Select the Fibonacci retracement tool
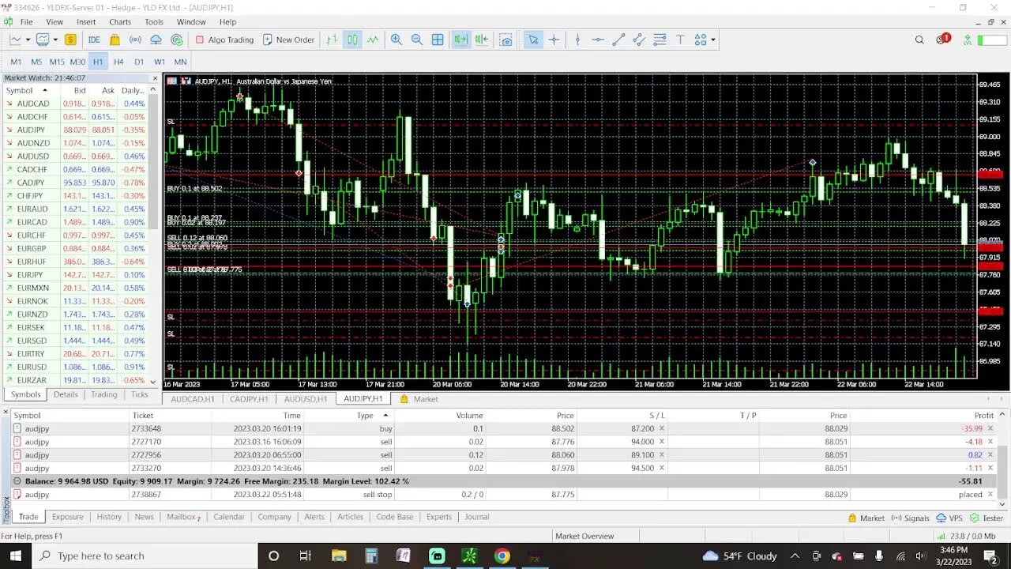1011x569 pixels. (660, 40)
